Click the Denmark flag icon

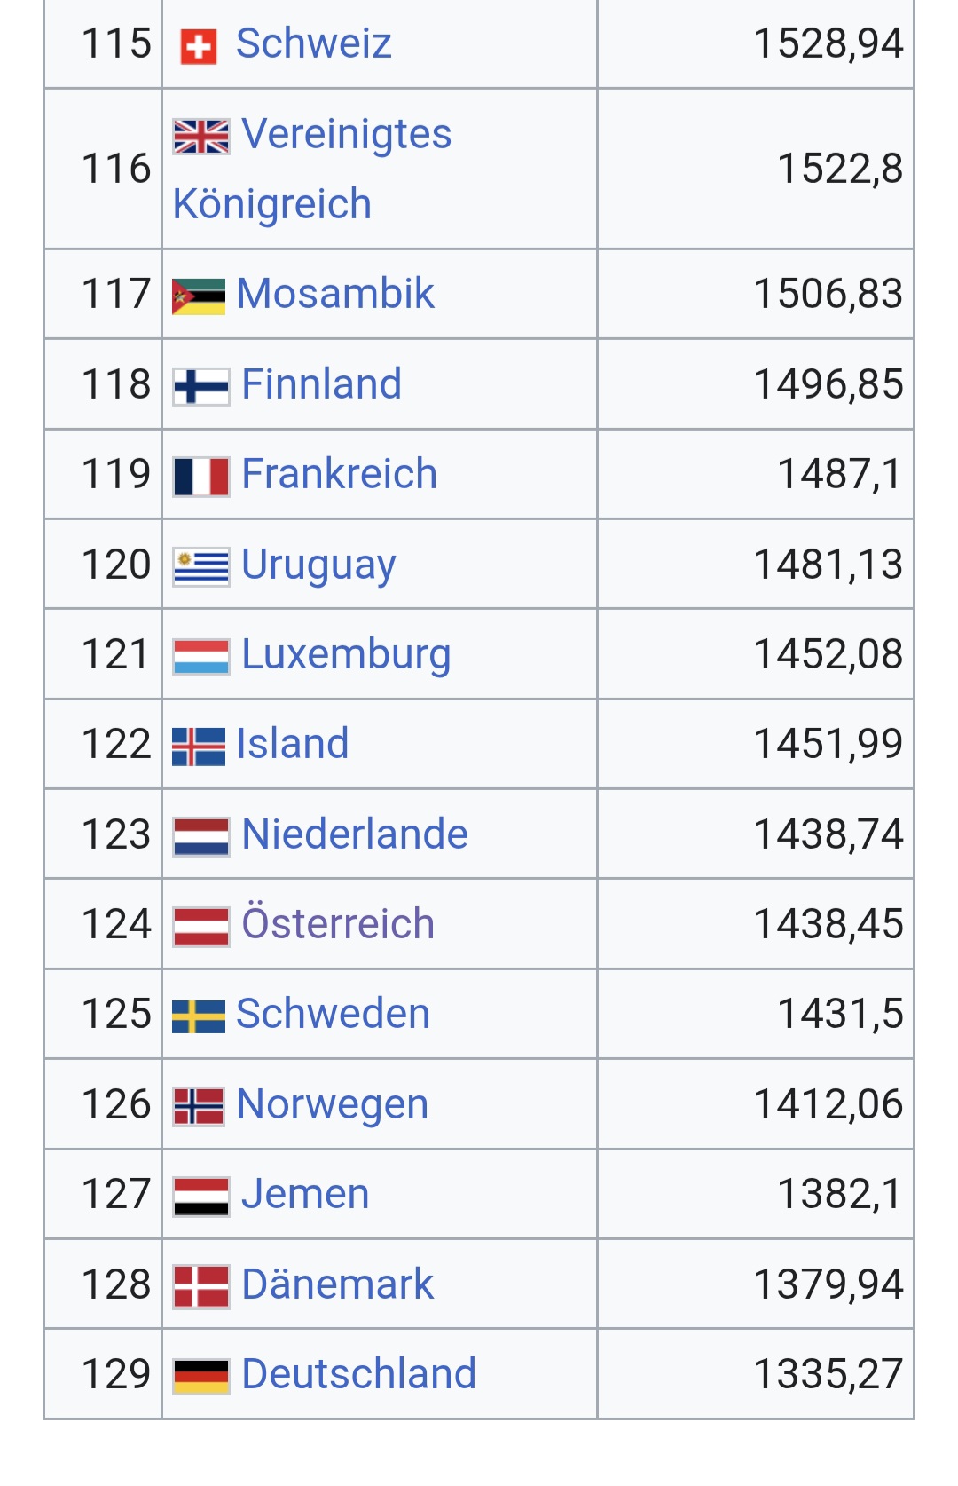[201, 1286]
